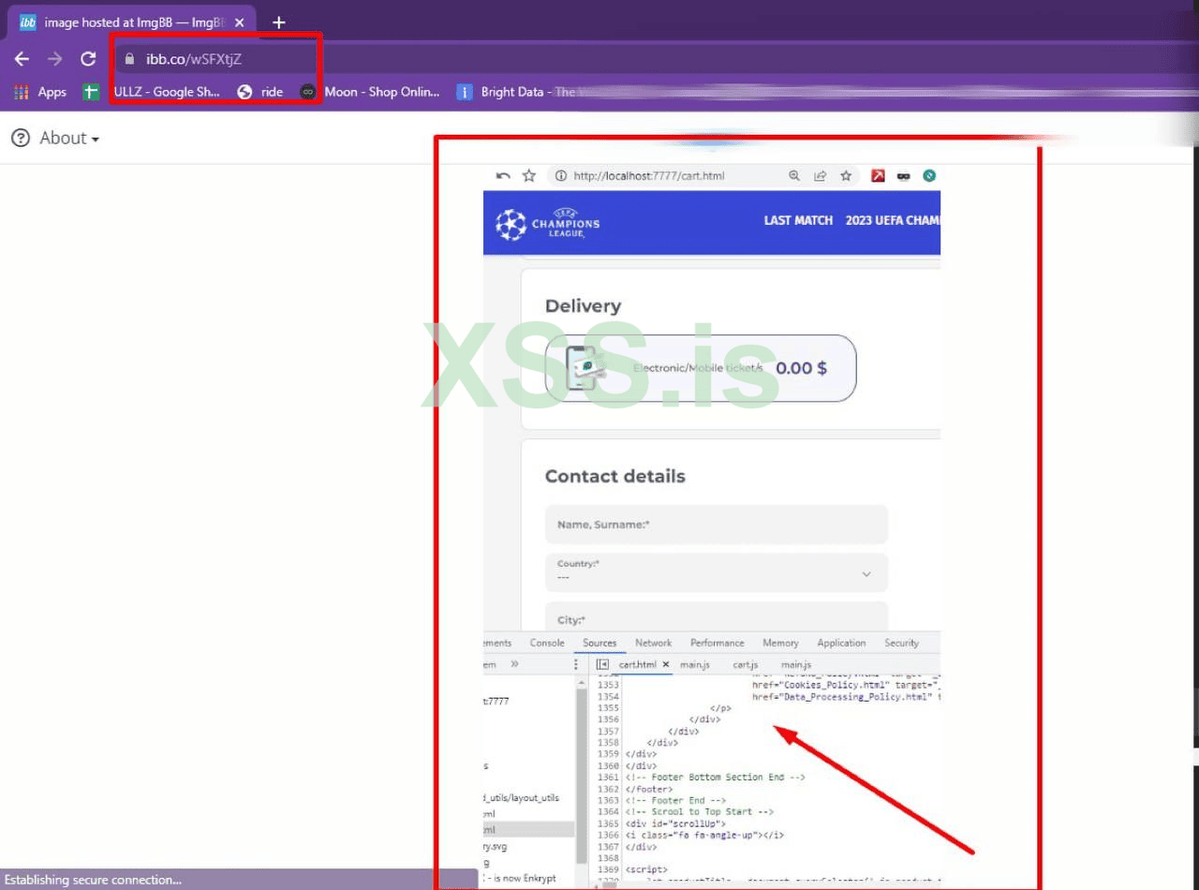The height and width of the screenshot is (890, 1199).
Task: Click the mobile ticket phone icon
Action: [585, 368]
